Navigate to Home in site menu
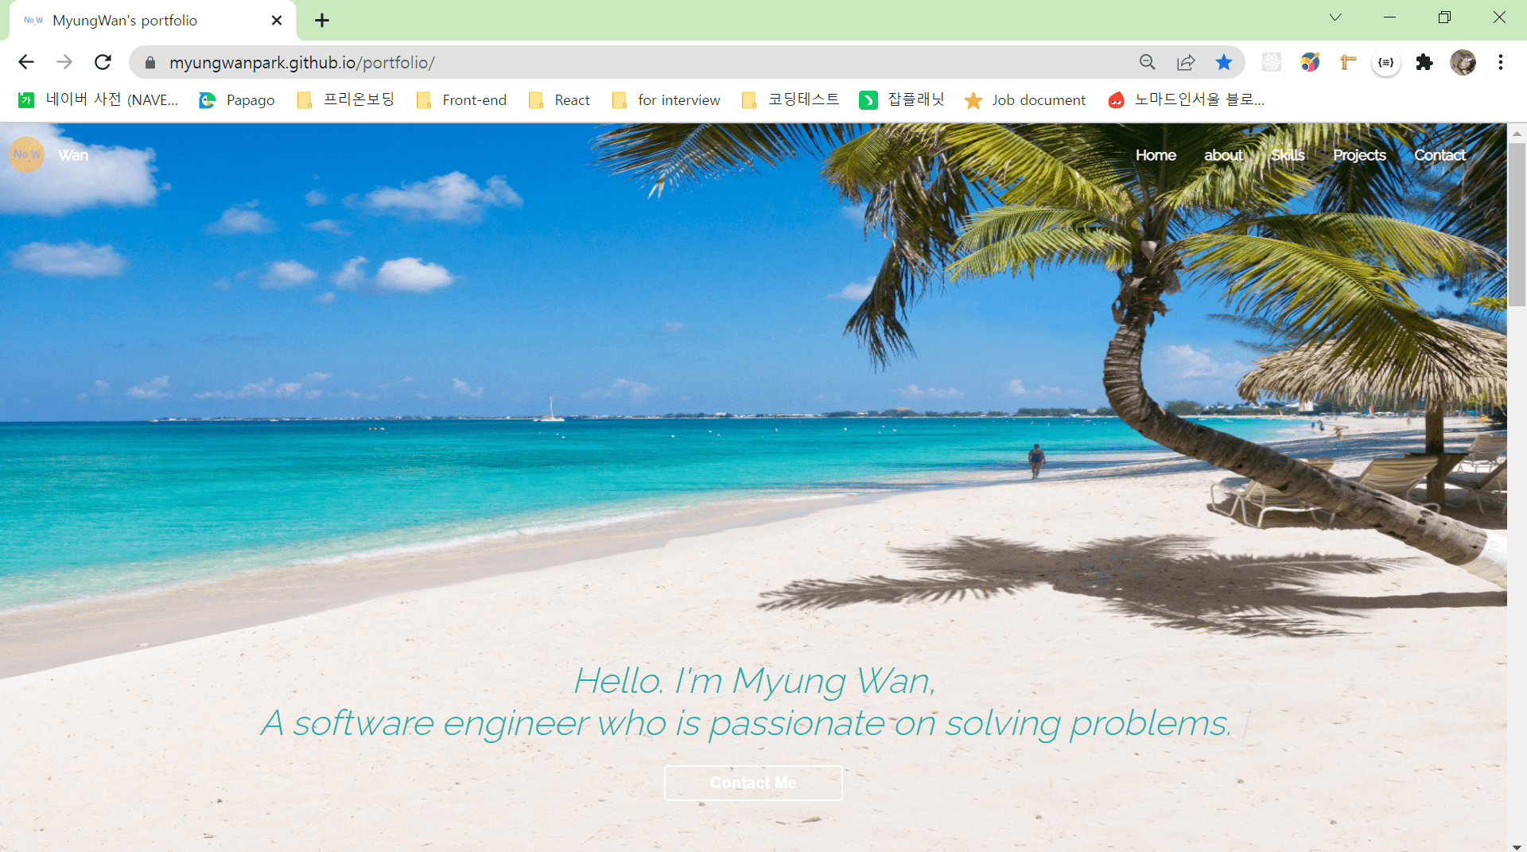1527x852 pixels. (1156, 155)
